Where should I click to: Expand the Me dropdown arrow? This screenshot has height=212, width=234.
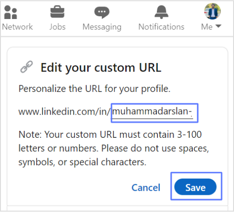coord(218,26)
